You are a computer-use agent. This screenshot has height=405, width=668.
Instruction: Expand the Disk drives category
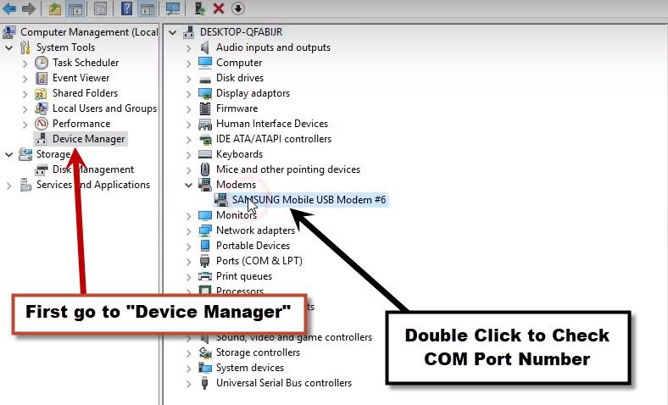(x=188, y=78)
